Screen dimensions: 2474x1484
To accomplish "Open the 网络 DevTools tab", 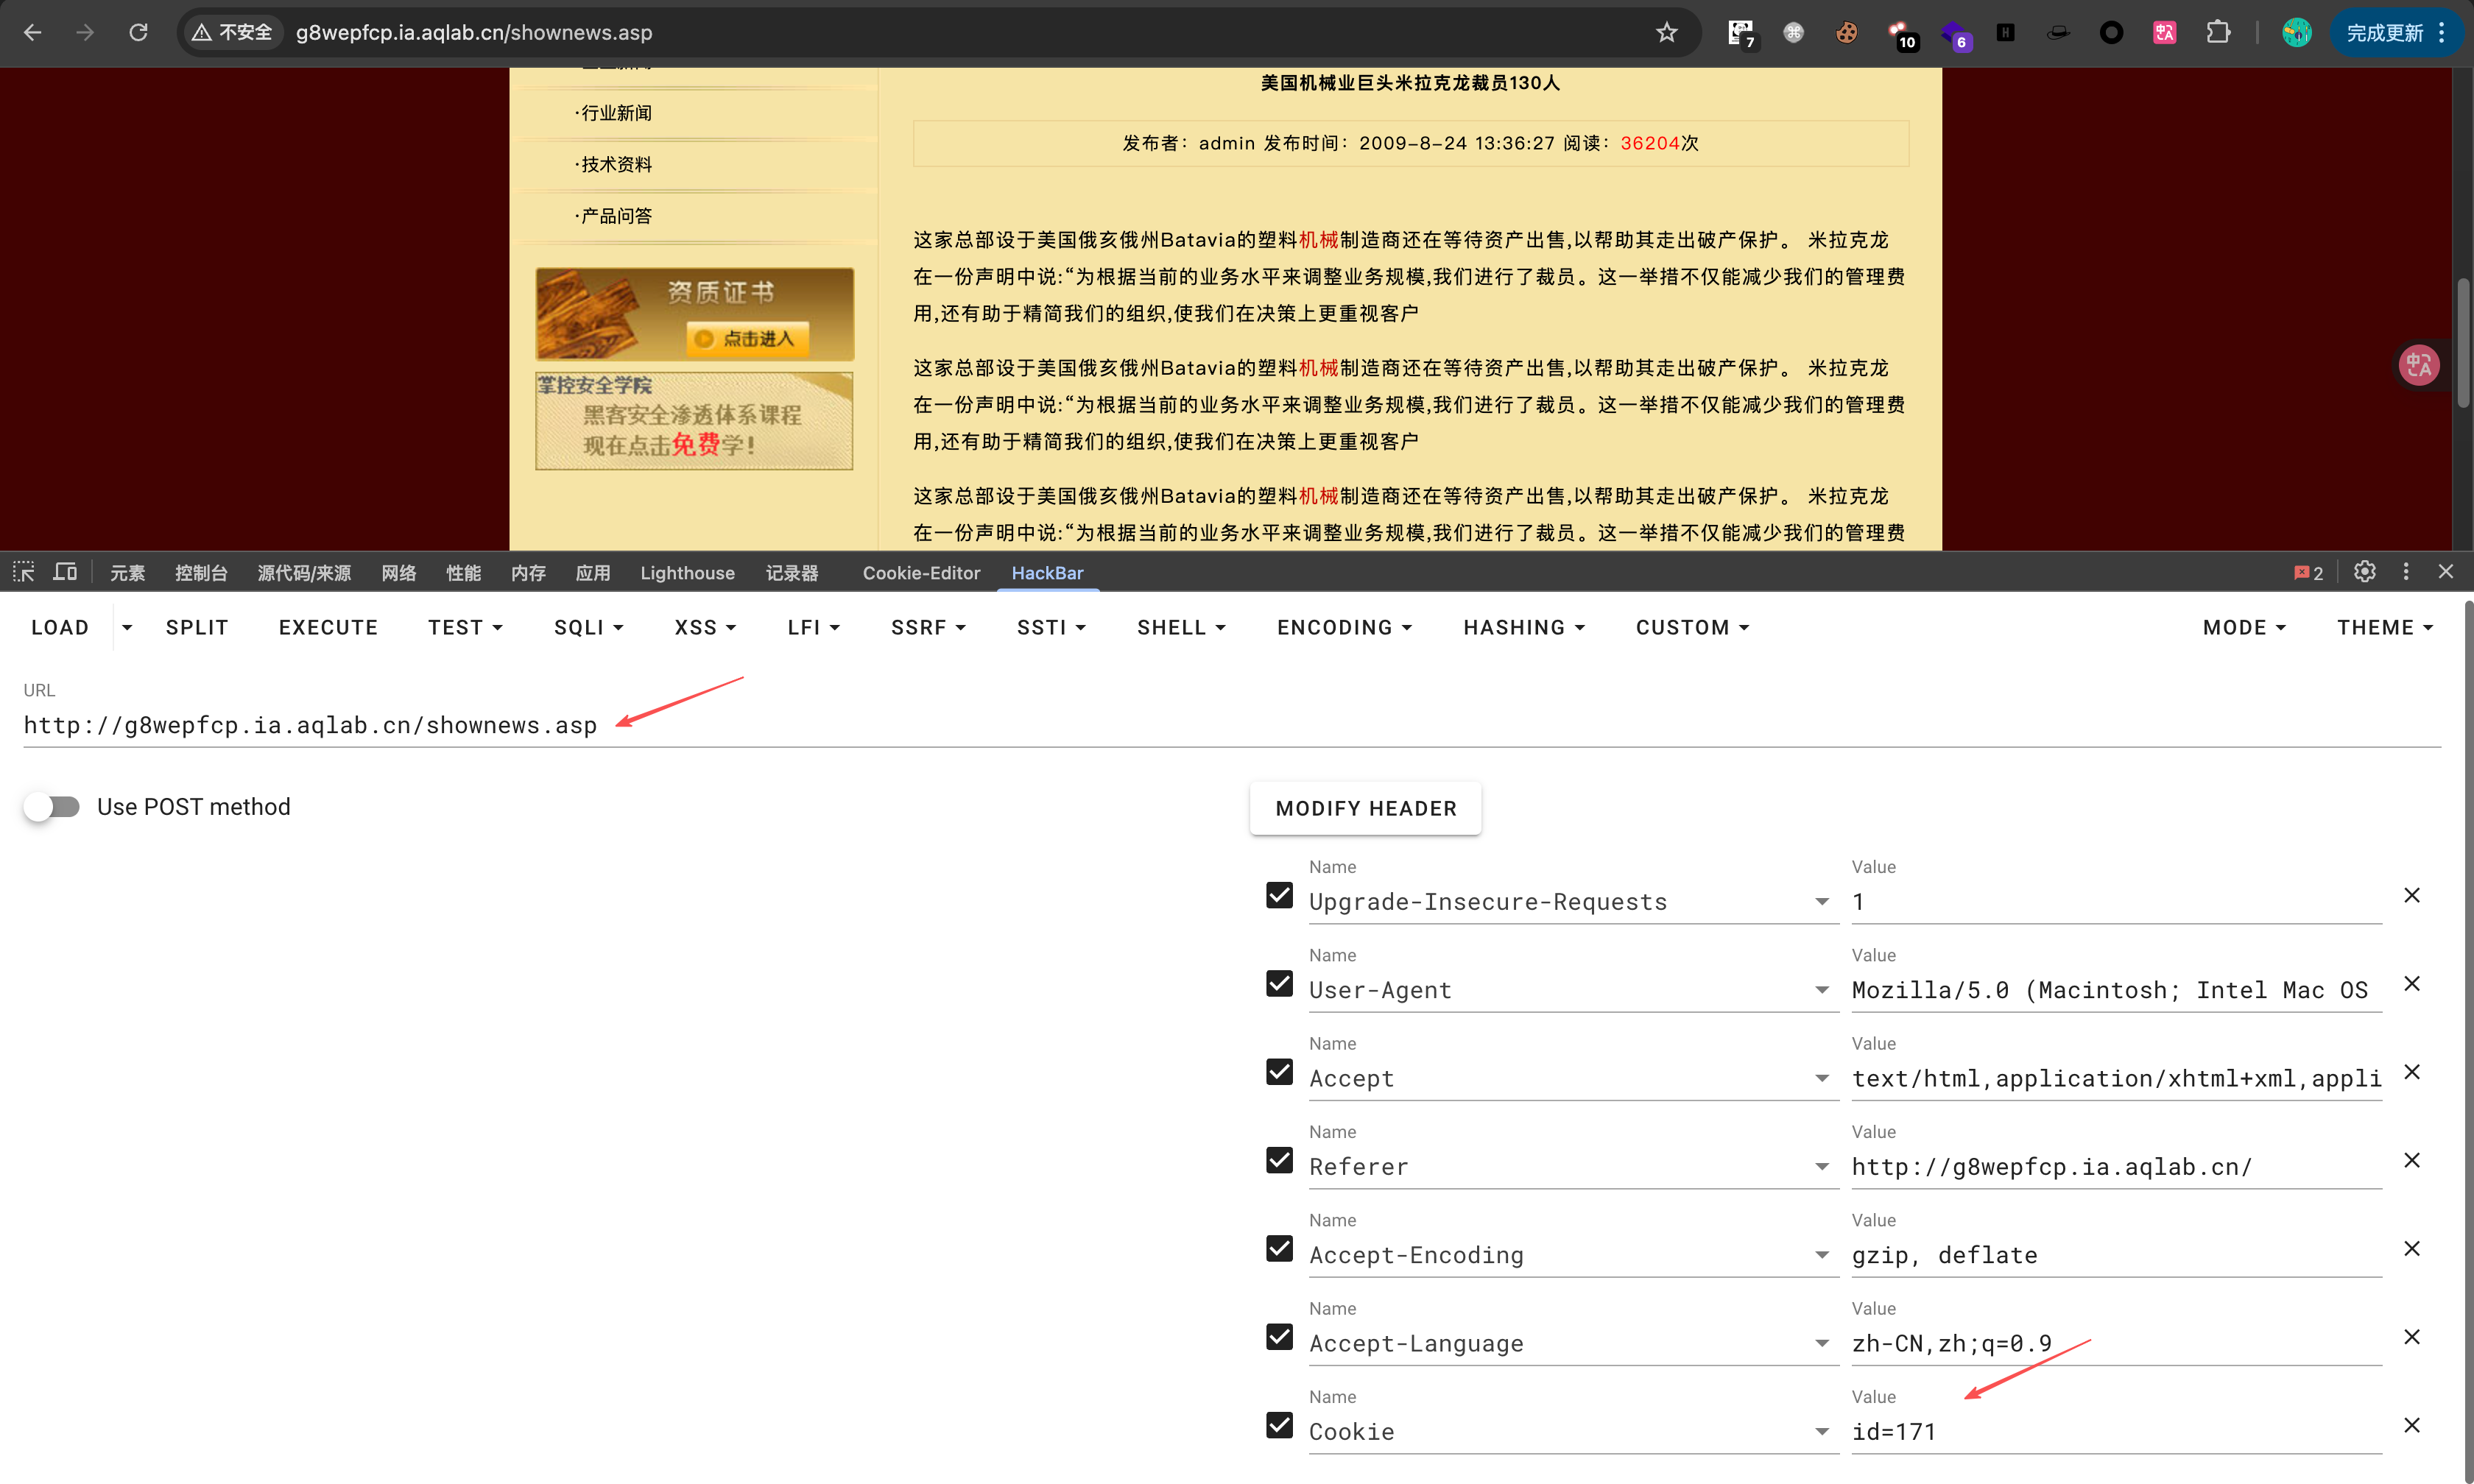I will 398,573.
